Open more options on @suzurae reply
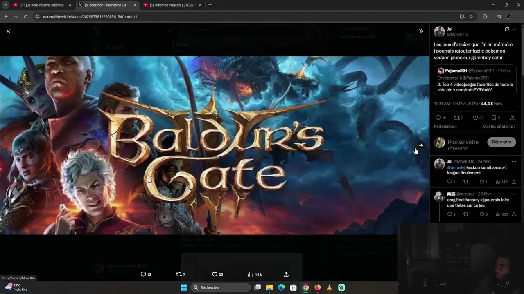The image size is (524, 294). (514, 194)
